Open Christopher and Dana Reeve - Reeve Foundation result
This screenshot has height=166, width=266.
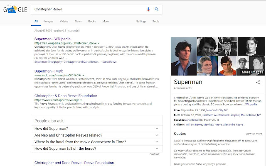click(74, 163)
